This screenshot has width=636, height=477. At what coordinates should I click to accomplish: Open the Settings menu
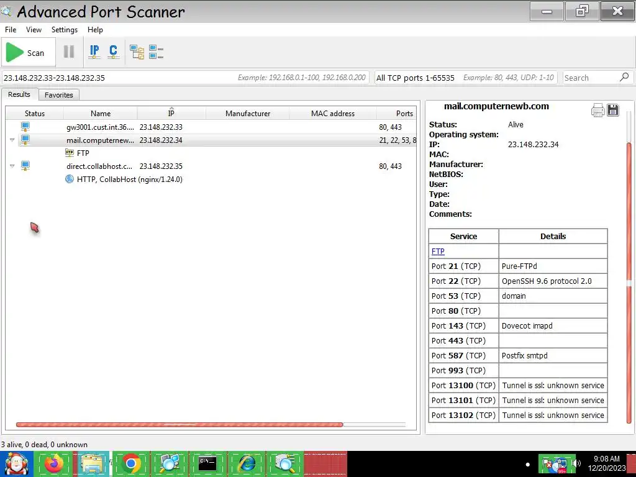65,30
